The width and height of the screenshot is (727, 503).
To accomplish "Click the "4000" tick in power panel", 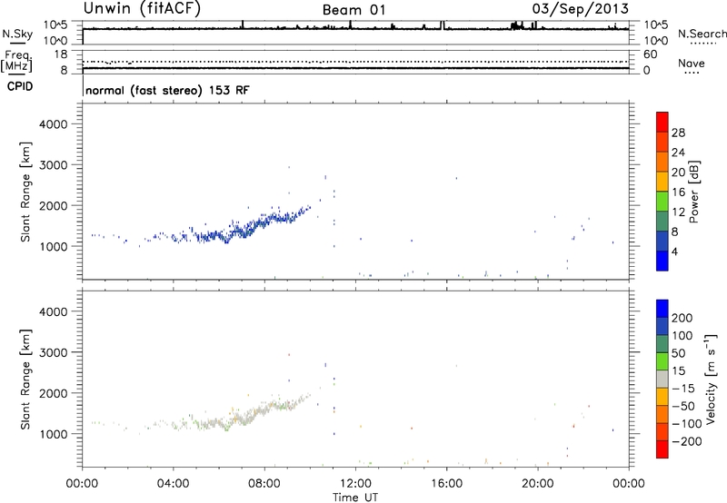I will 53,124.
